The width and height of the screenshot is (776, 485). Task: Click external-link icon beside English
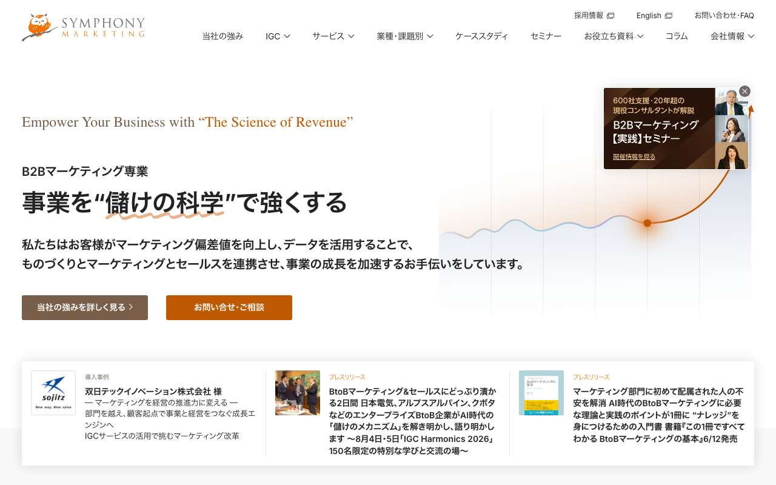click(x=669, y=16)
